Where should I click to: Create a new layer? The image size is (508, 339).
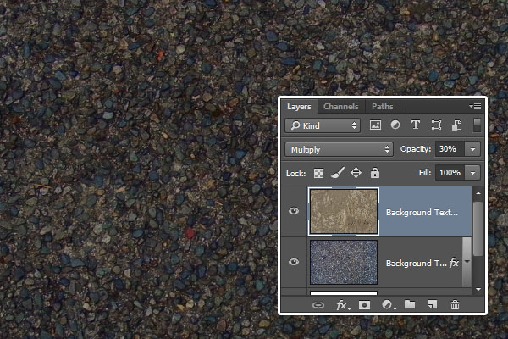[432, 304]
